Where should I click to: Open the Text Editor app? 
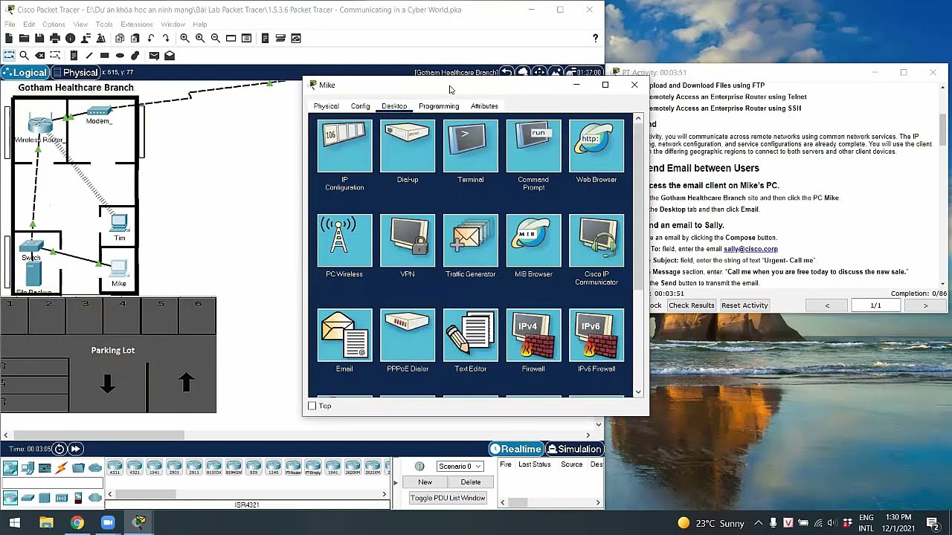pos(470,336)
